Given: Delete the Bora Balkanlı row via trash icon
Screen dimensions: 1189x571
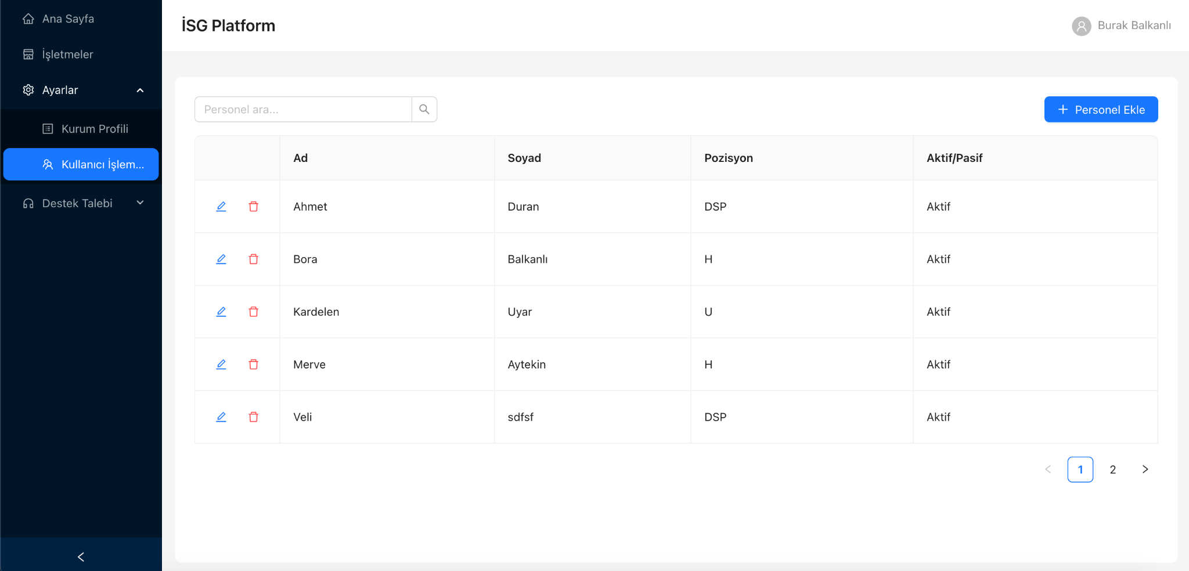Looking at the screenshot, I should [254, 259].
